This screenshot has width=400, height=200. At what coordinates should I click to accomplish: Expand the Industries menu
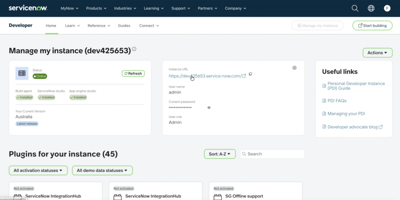point(125,9)
